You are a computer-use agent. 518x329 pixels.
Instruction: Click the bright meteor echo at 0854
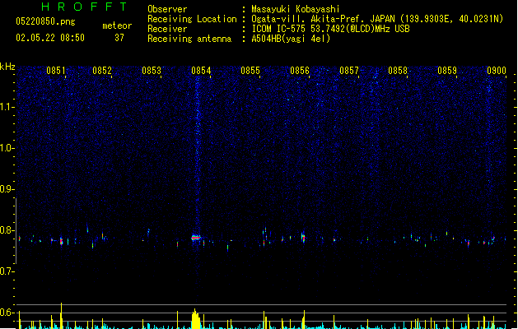pyautogui.click(x=196, y=238)
